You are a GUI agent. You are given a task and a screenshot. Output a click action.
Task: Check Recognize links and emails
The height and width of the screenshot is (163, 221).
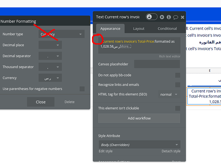(178, 85)
